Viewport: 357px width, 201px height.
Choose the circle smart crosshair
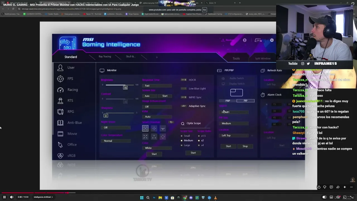point(163,137)
